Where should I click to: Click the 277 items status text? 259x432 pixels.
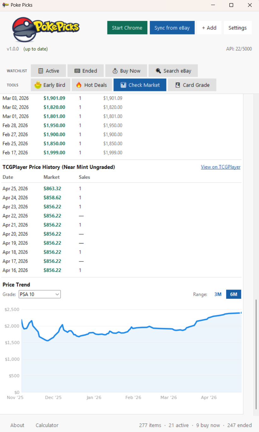150,425
